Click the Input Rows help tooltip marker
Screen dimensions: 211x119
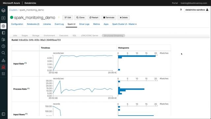click(26, 114)
